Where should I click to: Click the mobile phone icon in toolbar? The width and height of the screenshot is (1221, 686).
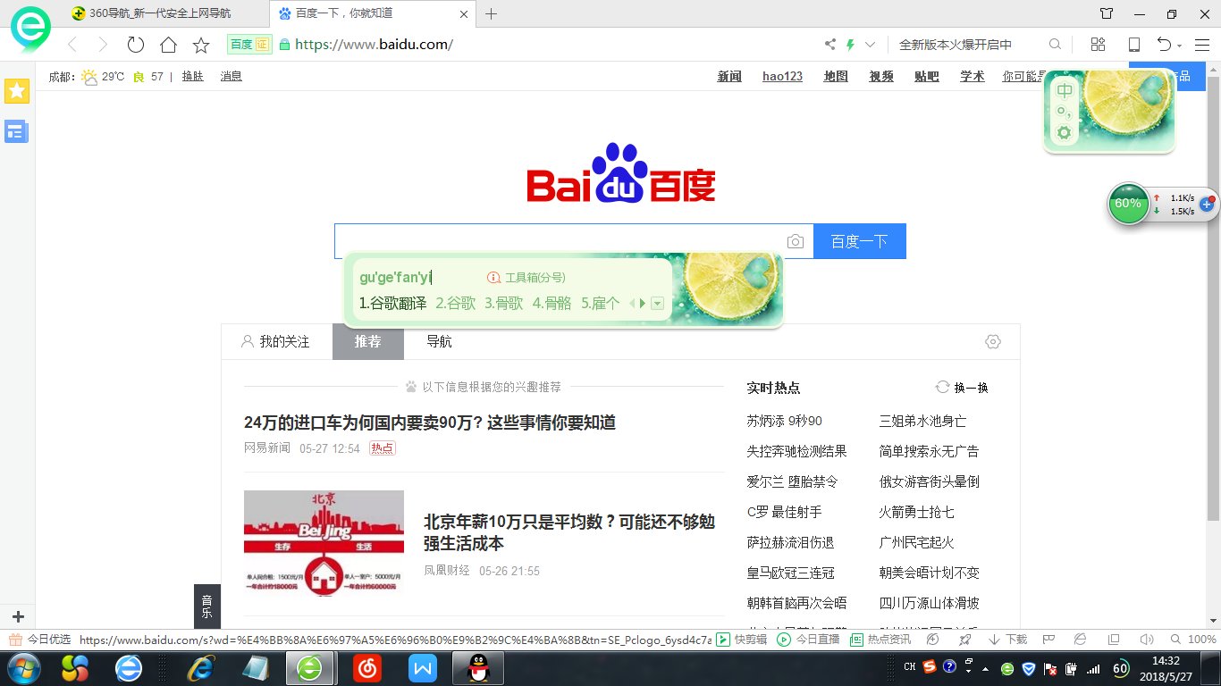tap(1133, 44)
